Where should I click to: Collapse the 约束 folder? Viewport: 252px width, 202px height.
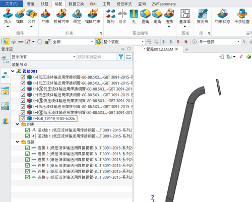pyautogui.click(x=17, y=124)
